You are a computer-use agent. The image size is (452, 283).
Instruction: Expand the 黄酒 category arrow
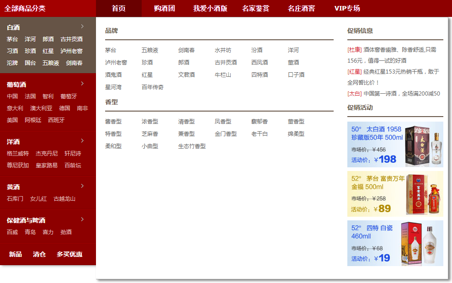[82, 186]
